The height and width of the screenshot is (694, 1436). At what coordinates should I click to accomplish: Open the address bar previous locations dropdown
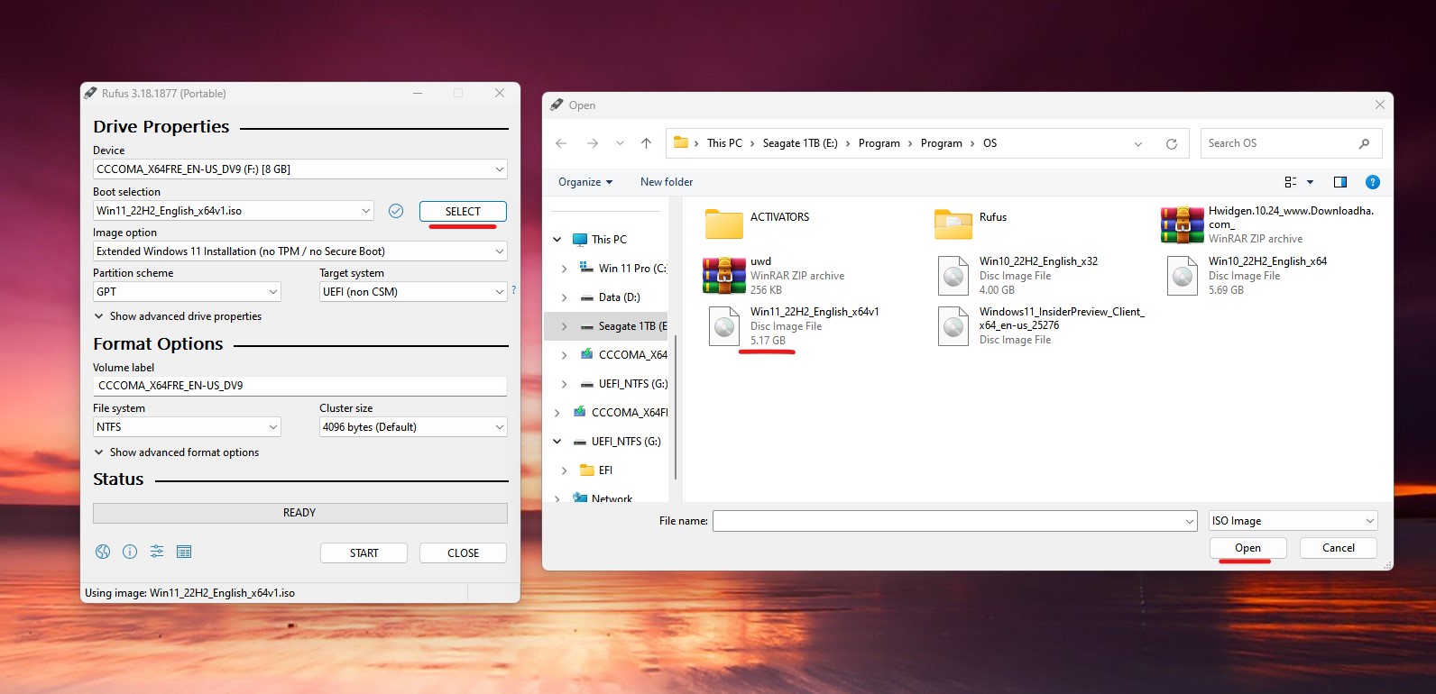click(x=1138, y=143)
